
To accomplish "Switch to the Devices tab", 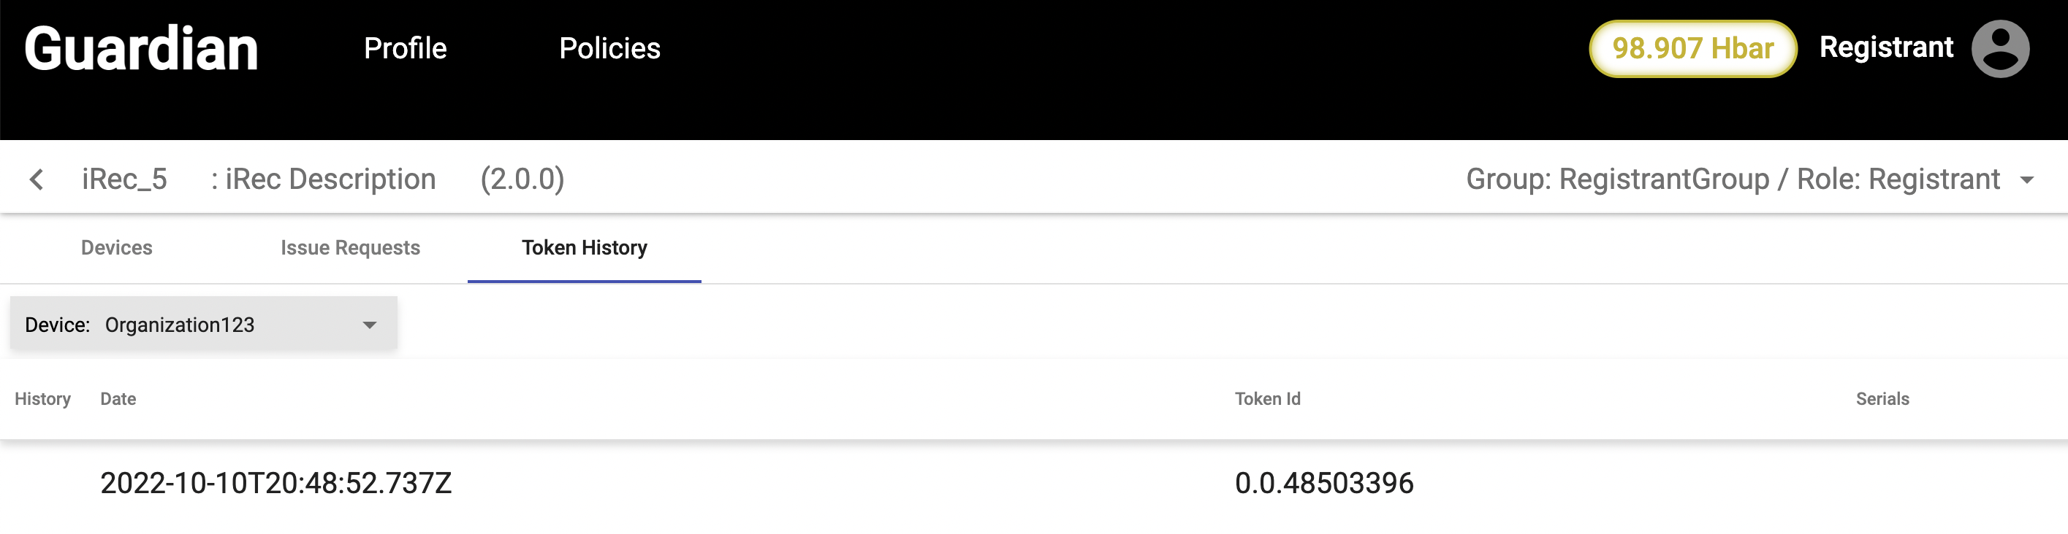I will tap(116, 248).
